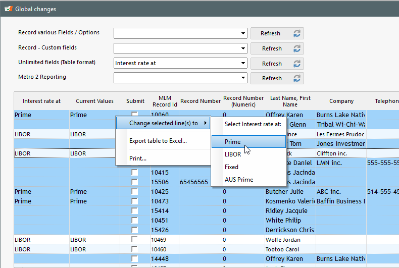Expand the Record - Custom fields dropdown

click(243, 48)
